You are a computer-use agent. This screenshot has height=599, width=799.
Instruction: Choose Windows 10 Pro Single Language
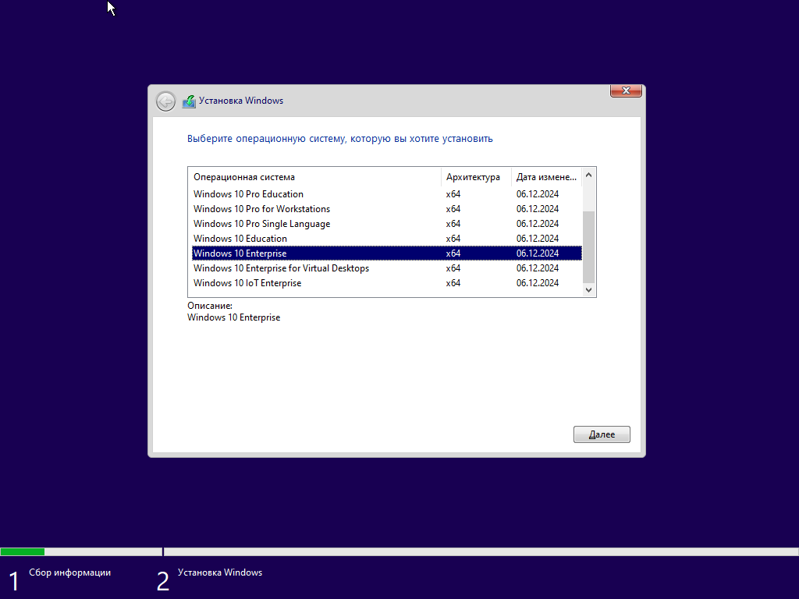(x=387, y=224)
